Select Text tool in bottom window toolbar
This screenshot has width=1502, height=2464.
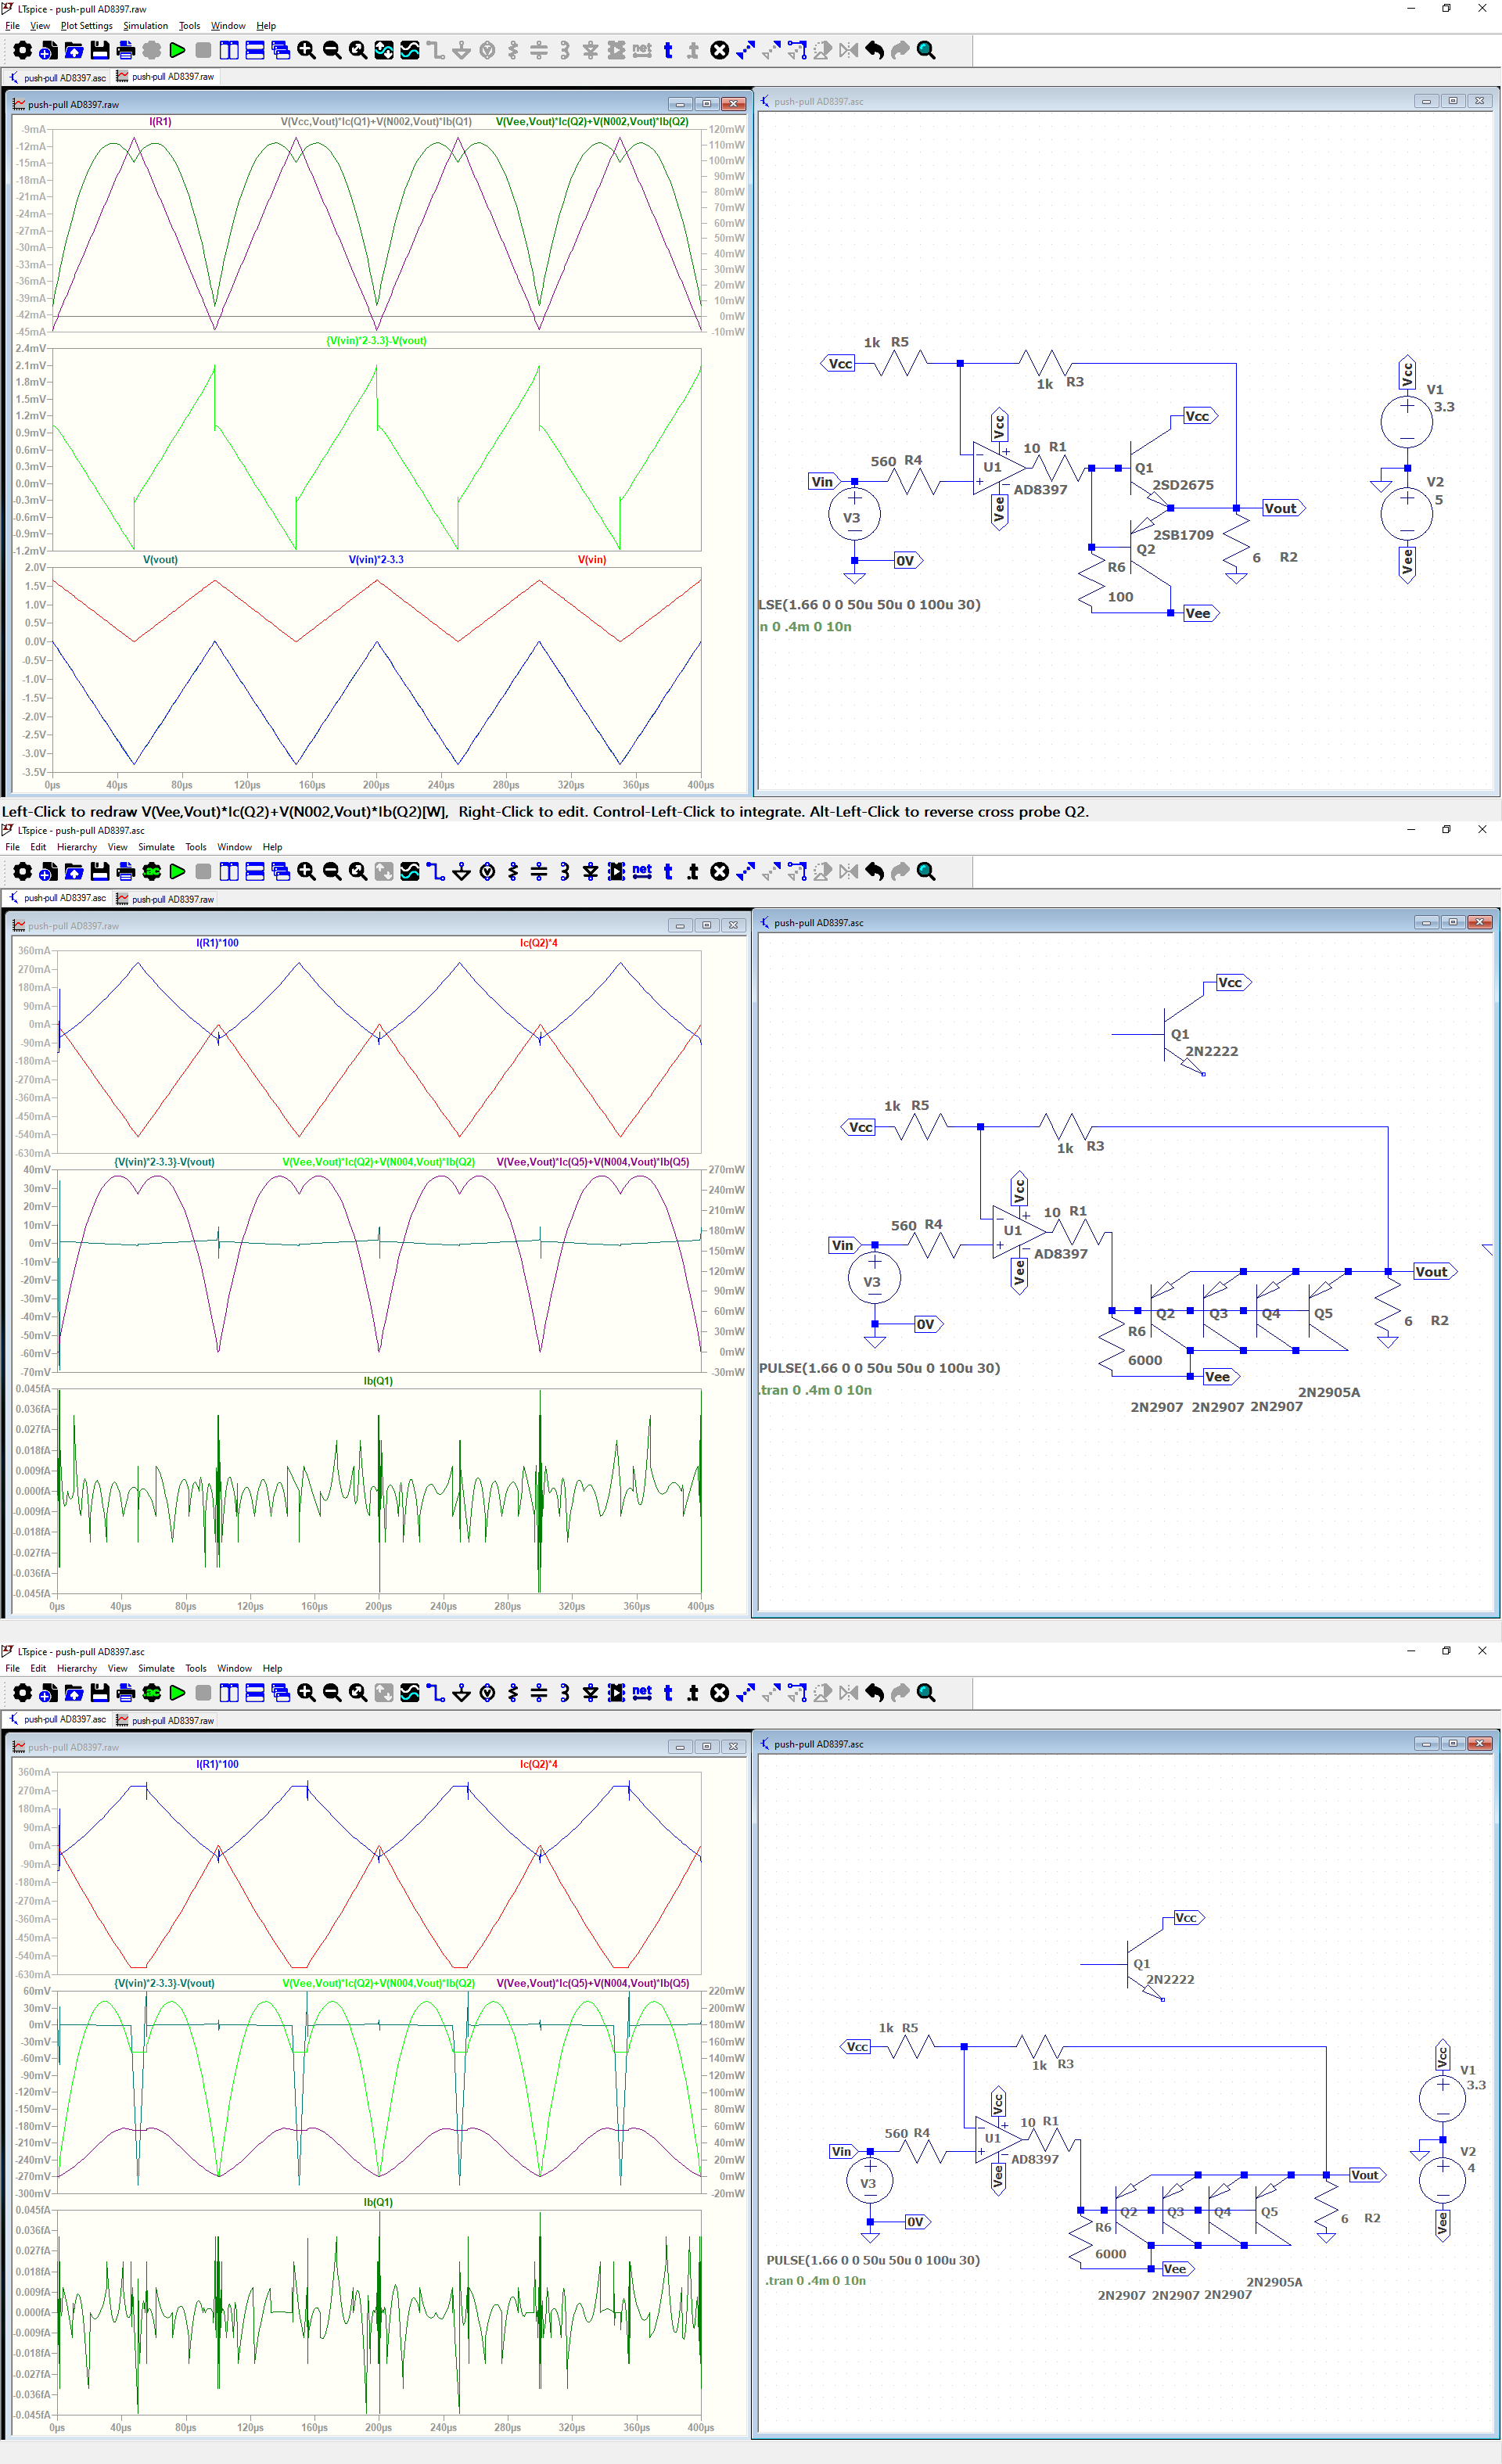point(668,1692)
